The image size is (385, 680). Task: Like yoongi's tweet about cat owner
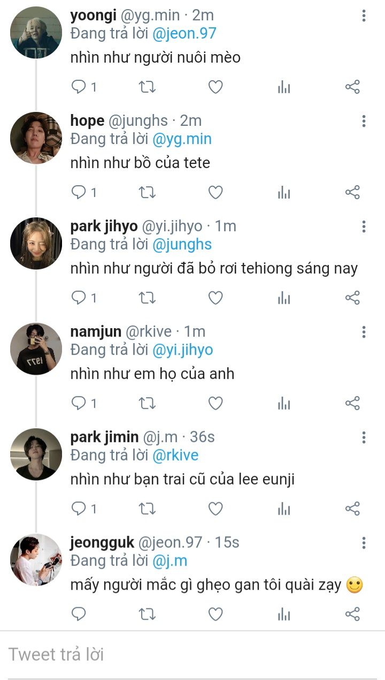pyautogui.click(x=215, y=87)
